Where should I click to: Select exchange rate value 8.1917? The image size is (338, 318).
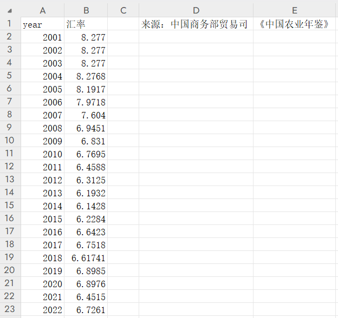pyautogui.click(x=86, y=89)
